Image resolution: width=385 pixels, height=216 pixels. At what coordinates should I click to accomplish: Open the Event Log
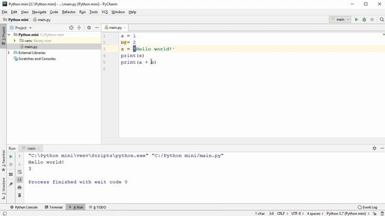[x=368, y=207]
